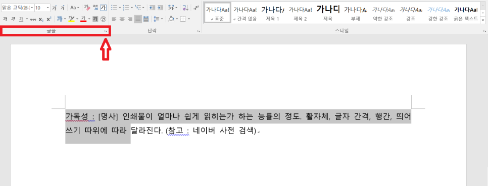Screen dimensions: 488x186
Task: Open the Font dialog launcher
Action: [x=106, y=31]
